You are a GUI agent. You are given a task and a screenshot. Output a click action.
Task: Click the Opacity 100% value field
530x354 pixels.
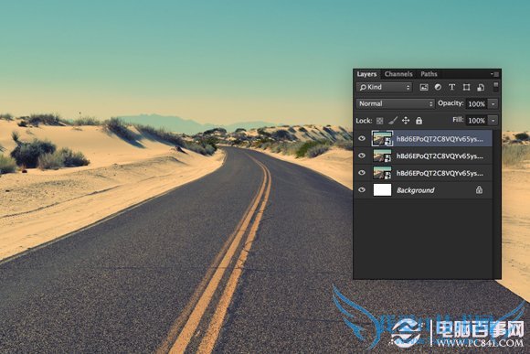pos(477,104)
